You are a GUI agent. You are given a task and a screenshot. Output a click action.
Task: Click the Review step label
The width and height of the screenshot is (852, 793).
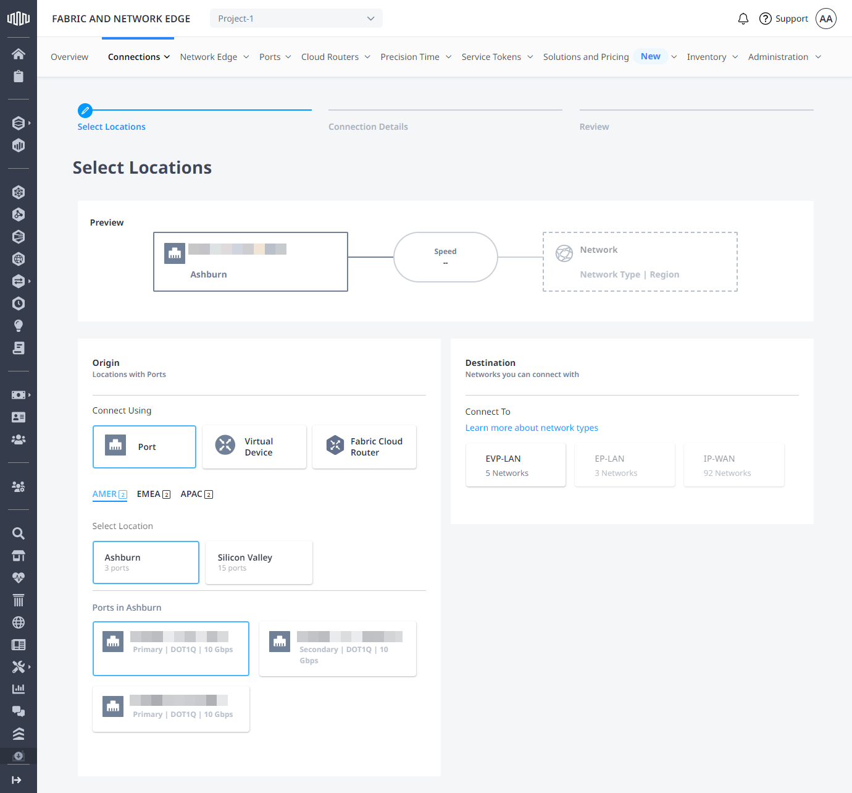594,127
